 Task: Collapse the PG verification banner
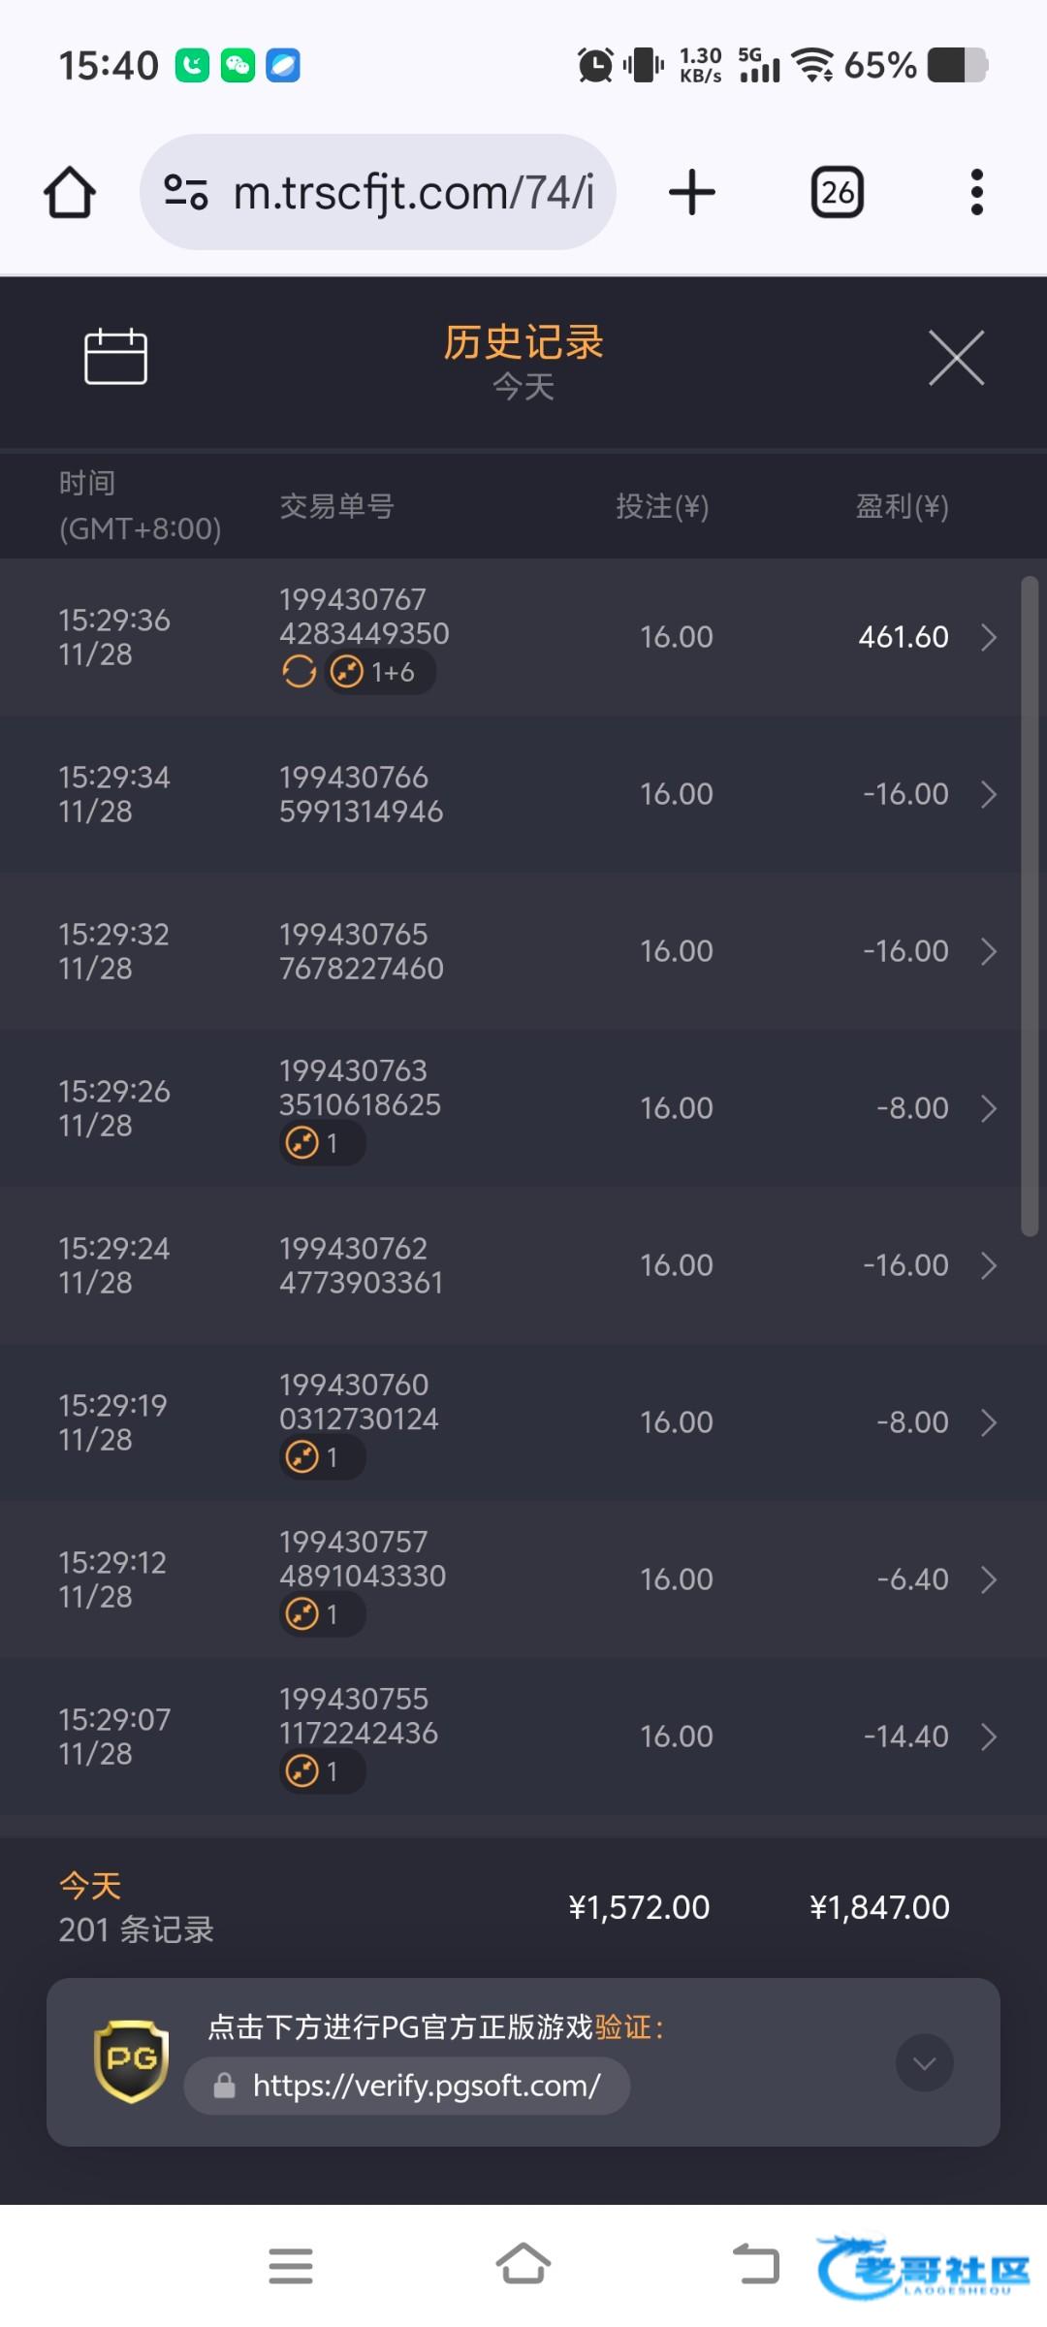pyautogui.click(x=924, y=2062)
